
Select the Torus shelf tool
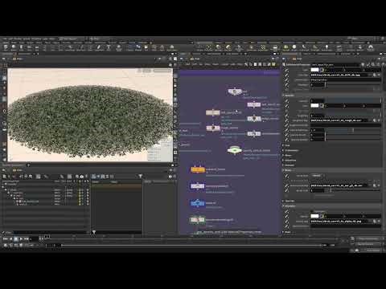point(29,47)
